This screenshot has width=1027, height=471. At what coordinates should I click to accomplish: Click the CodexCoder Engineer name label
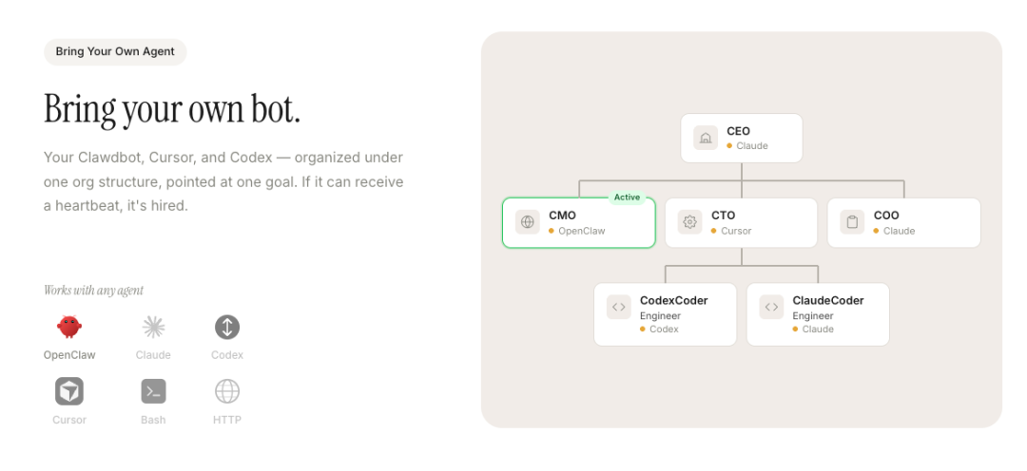(673, 300)
